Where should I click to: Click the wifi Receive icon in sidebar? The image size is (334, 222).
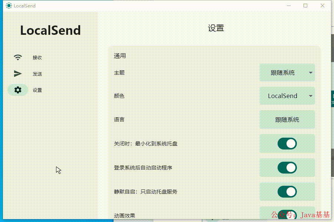tap(18, 57)
